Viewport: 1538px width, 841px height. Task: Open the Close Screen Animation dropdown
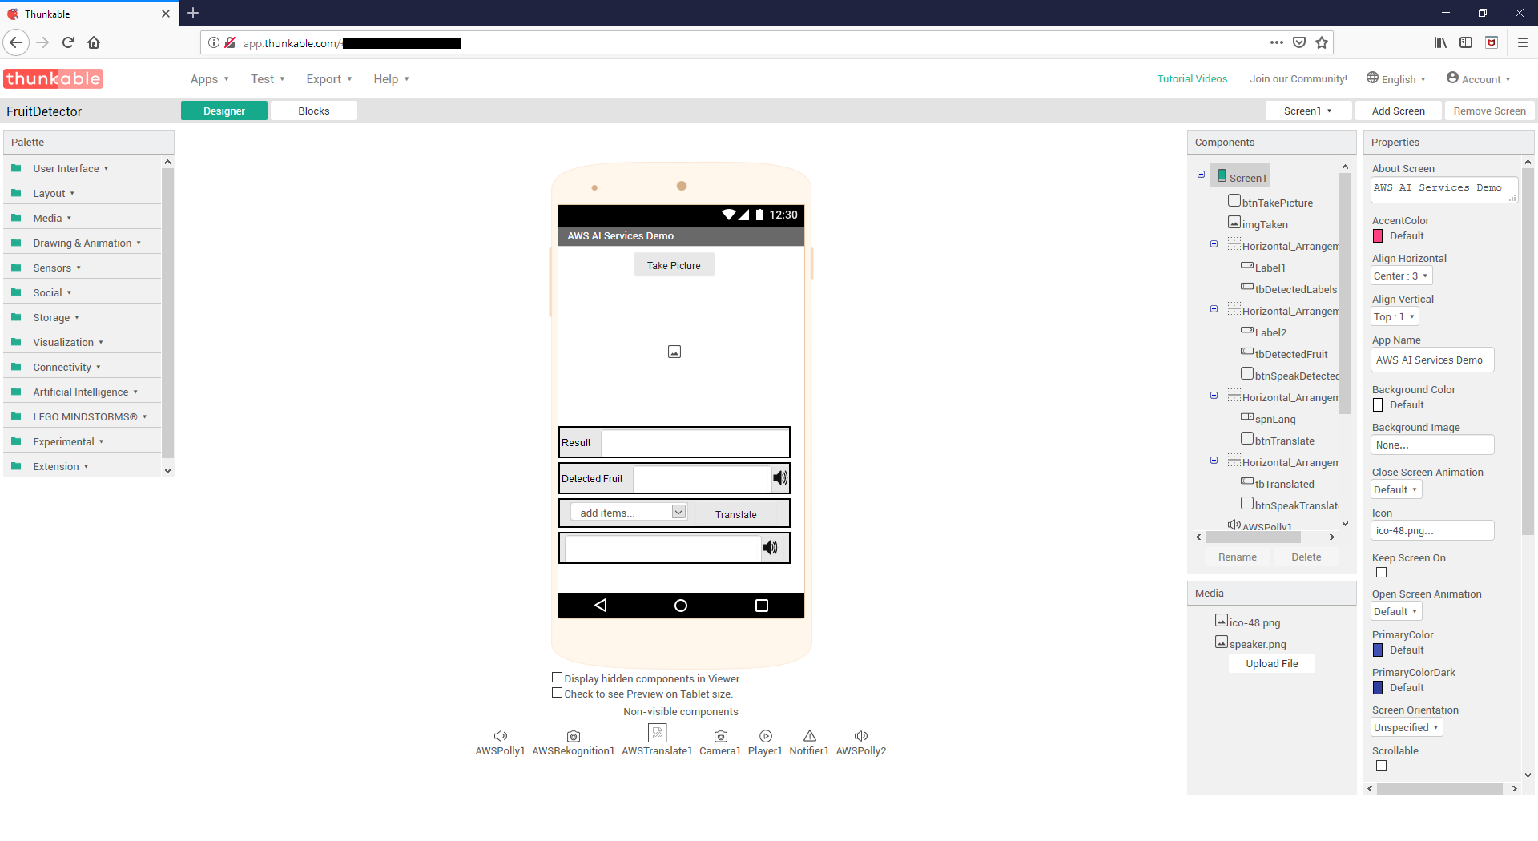1396,489
